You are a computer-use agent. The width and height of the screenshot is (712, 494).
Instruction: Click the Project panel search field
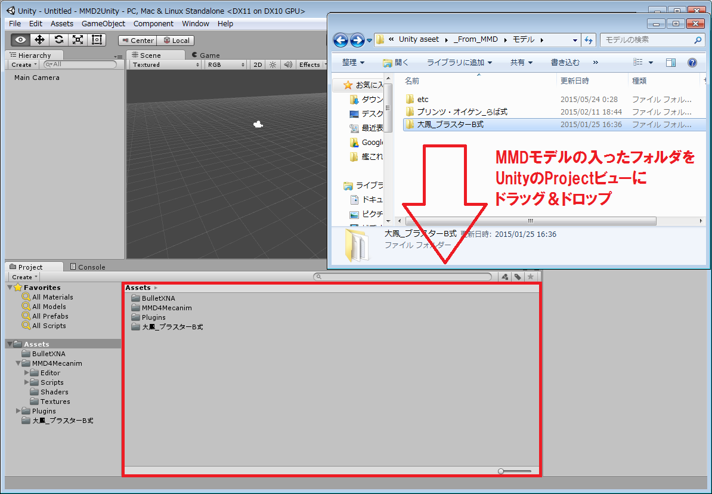coord(403,276)
